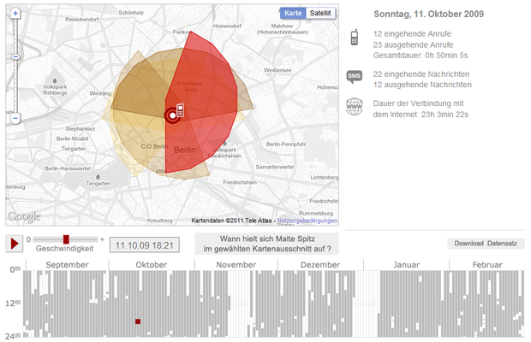Click the WWW internet globe icon
The image size is (531, 342).
pyautogui.click(x=354, y=107)
